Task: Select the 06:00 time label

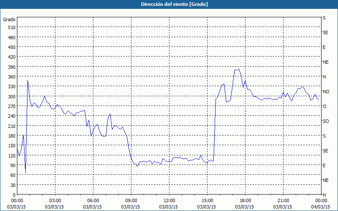Action: pos(93,201)
